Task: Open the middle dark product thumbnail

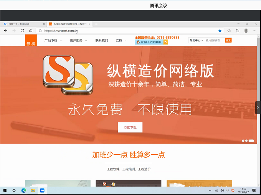Action: [x=129, y=183]
